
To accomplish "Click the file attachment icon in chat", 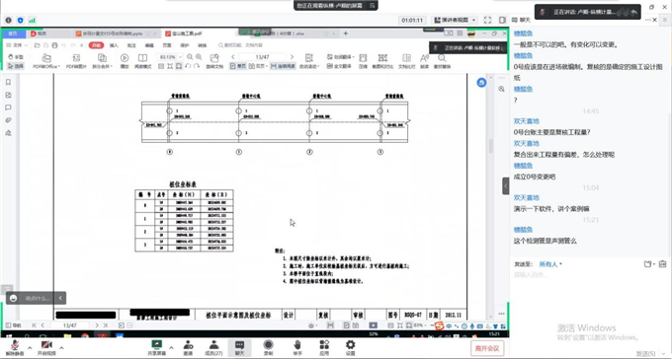I will pos(648,264).
